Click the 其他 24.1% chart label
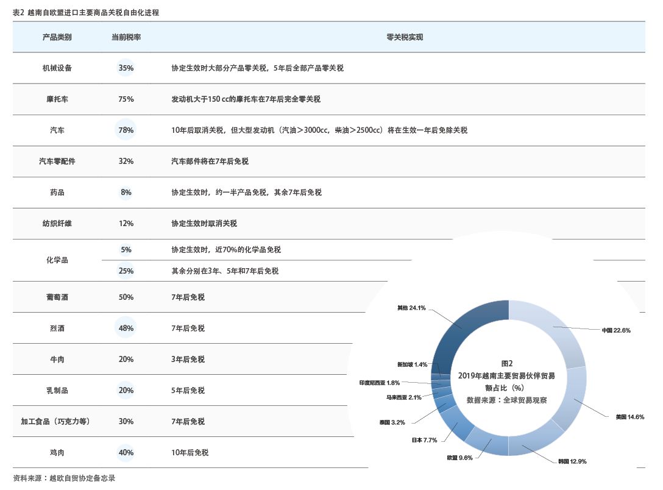 [x=411, y=308]
